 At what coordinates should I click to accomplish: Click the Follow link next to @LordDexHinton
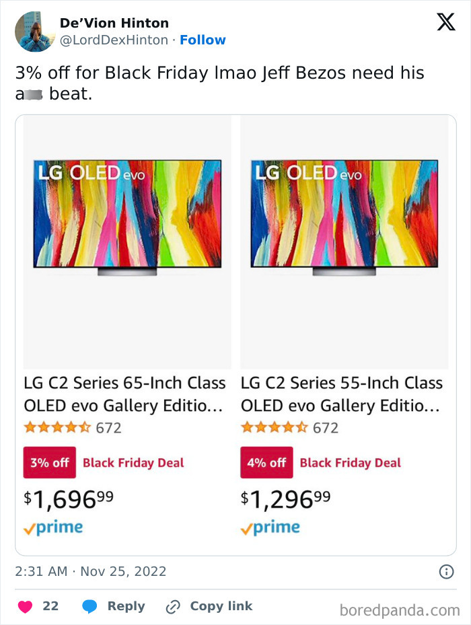pyautogui.click(x=203, y=40)
